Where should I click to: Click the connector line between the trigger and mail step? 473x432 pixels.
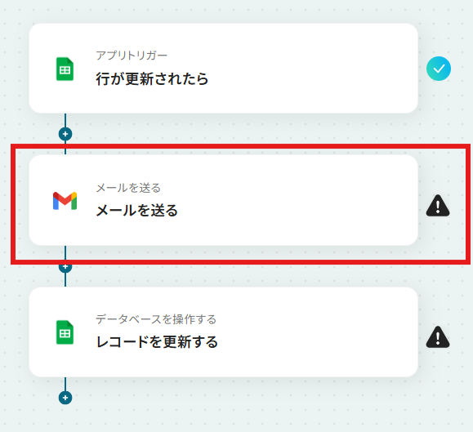65,120
